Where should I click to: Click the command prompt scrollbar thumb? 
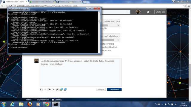tap(99, 22)
